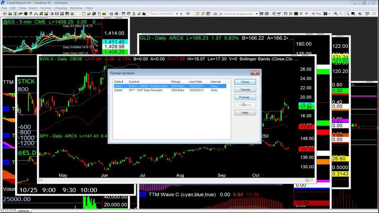Click the green 17.94 price marker on VIX axis

pyautogui.click(x=306, y=107)
